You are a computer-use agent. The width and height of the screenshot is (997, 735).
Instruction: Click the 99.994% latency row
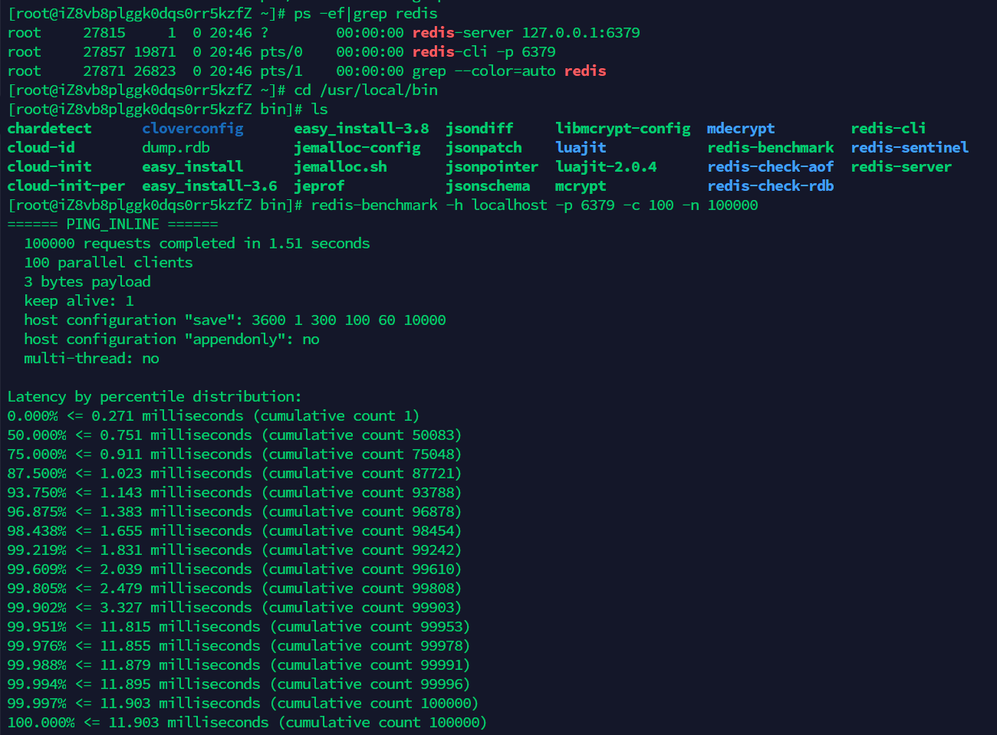coord(239,684)
